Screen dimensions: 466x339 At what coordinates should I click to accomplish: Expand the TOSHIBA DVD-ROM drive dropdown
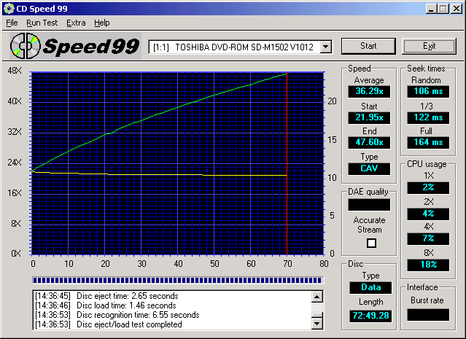pyautogui.click(x=325, y=47)
